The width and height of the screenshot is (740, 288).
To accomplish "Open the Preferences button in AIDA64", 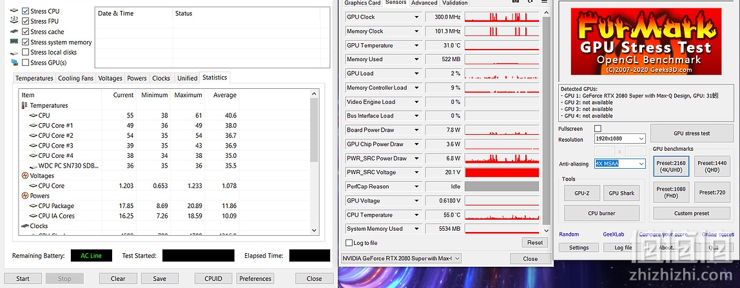I will pos(255,278).
